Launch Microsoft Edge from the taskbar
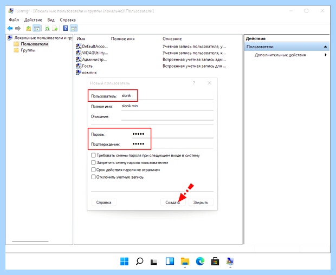Image resolution: width=336 pixels, height=275 pixels. 200,261
